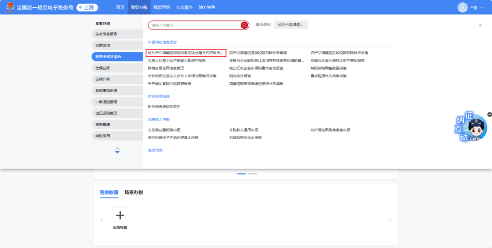Click the favorites right arrow
Viewport: 492px width, 248px height.
pyautogui.click(x=390, y=220)
